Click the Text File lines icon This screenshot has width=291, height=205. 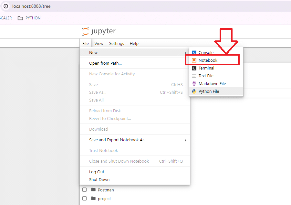coord(194,76)
